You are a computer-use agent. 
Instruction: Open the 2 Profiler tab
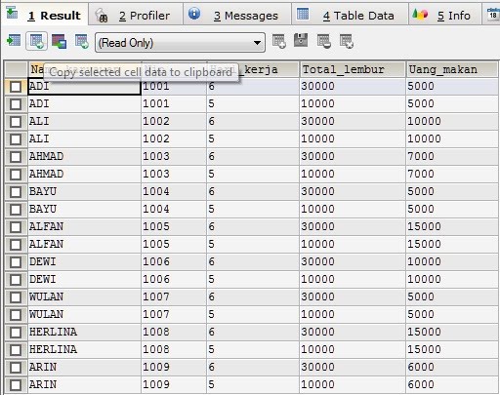136,15
